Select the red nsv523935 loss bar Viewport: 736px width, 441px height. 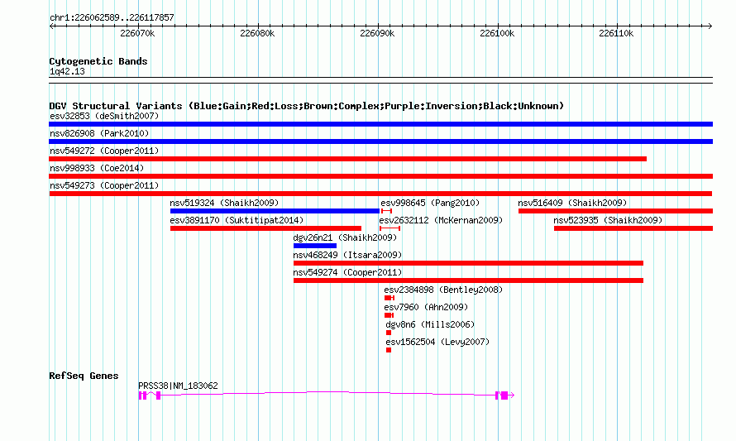point(633,228)
